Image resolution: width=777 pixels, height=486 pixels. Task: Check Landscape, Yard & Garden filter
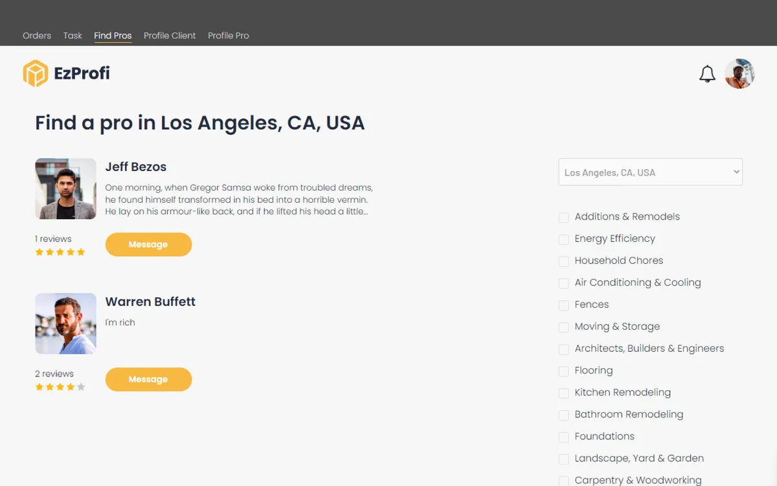(x=564, y=459)
